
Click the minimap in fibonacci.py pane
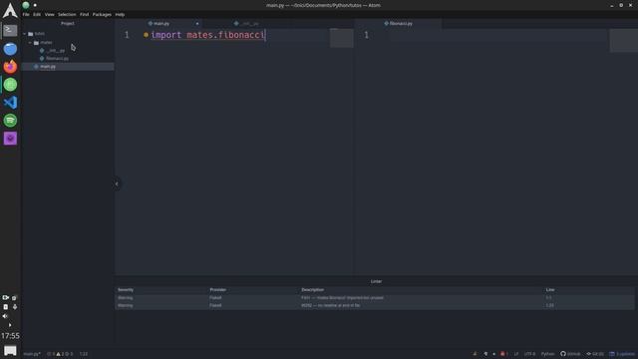pyautogui.click(x=623, y=40)
